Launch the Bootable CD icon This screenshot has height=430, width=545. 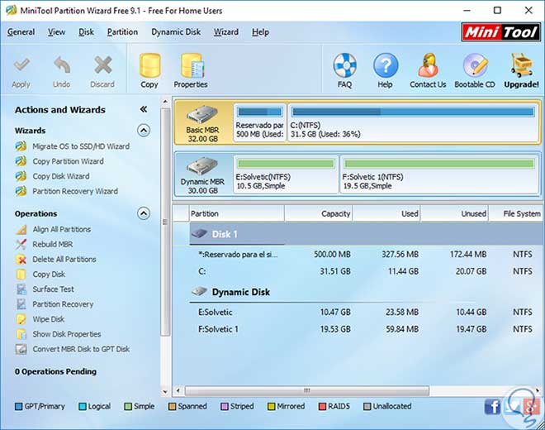(x=475, y=65)
